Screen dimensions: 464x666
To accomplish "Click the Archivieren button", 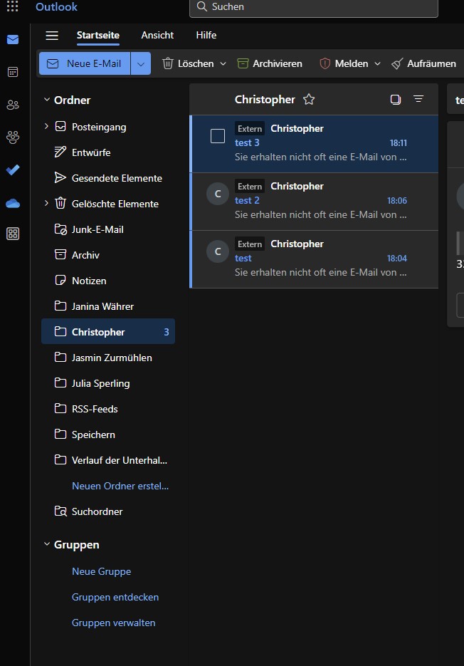I will 270,63.
